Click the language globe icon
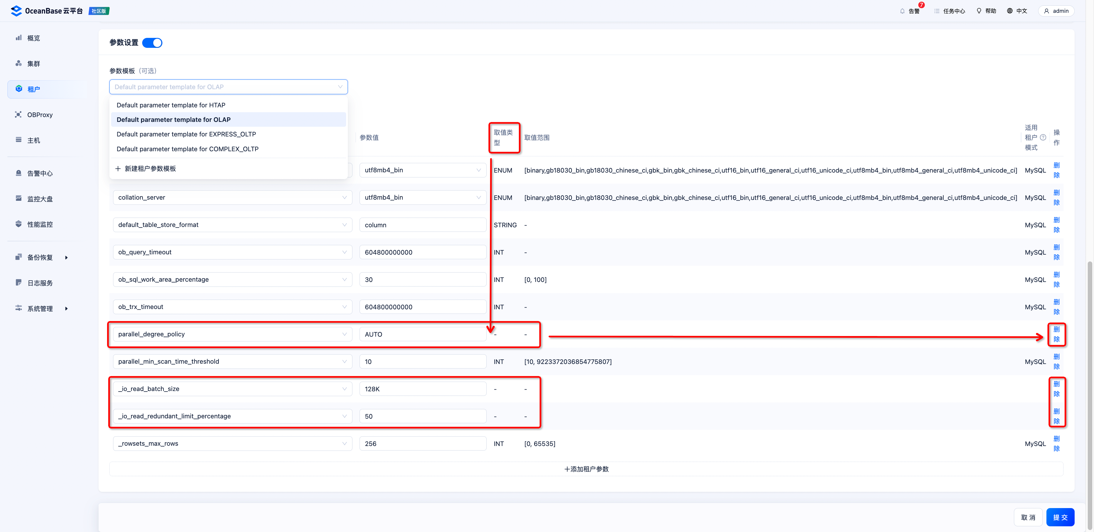 [1010, 11]
